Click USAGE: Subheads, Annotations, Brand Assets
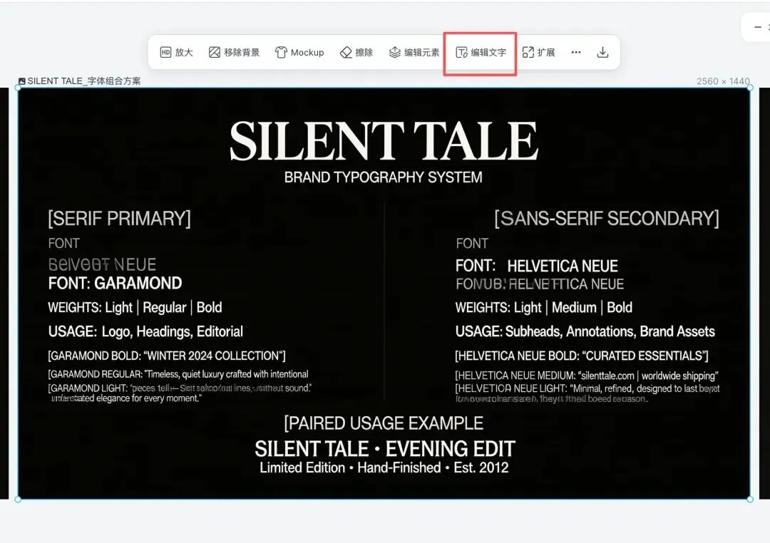The image size is (770, 543). click(585, 332)
